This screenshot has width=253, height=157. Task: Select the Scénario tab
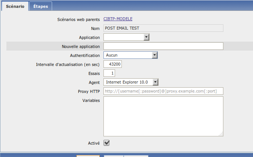click(15, 6)
